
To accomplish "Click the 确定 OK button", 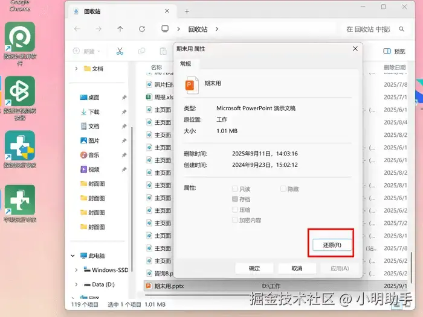I will (x=254, y=268).
